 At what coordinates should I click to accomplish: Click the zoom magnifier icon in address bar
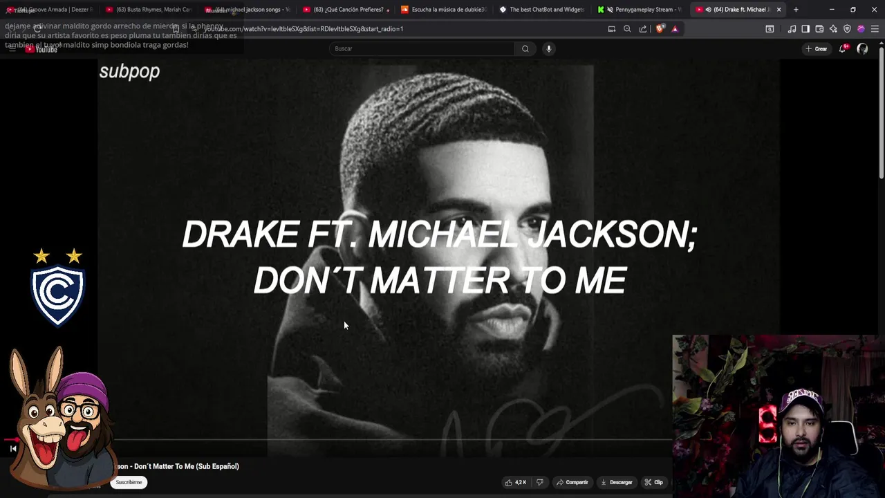[x=627, y=29]
